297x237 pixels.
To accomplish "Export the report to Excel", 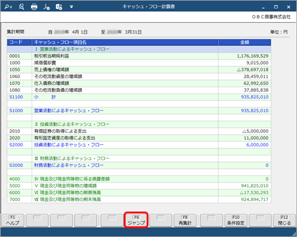I will [59, 7].
